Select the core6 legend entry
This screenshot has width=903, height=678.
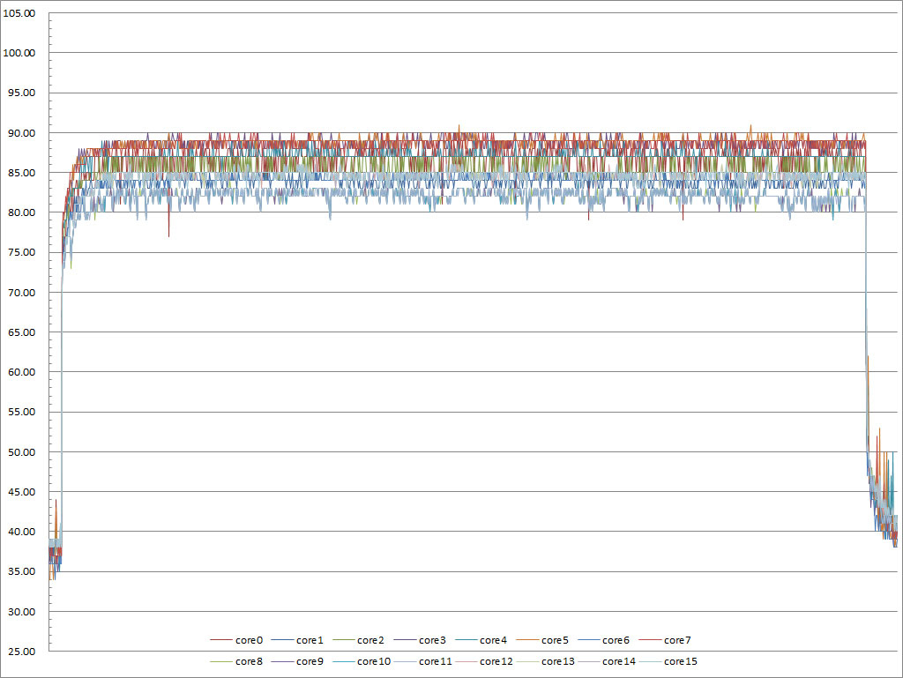click(x=603, y=640)
